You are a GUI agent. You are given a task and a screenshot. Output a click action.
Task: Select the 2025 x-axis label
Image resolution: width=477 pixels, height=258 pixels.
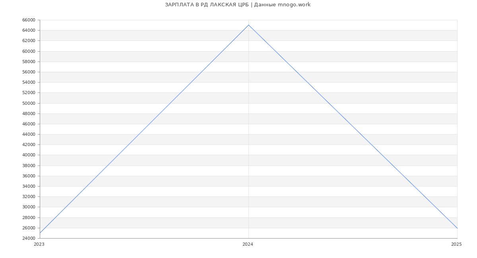[456, 245]
